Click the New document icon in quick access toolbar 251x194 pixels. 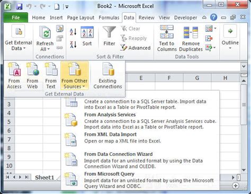pyautogui.click(x=57, y=6)
